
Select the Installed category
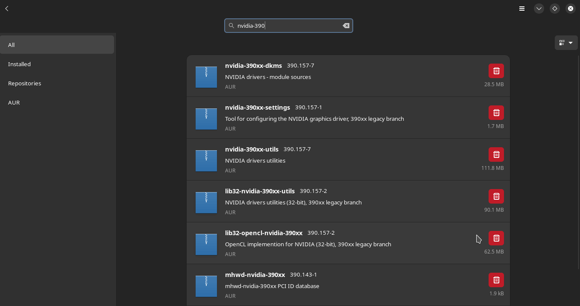tap(57, 64)
